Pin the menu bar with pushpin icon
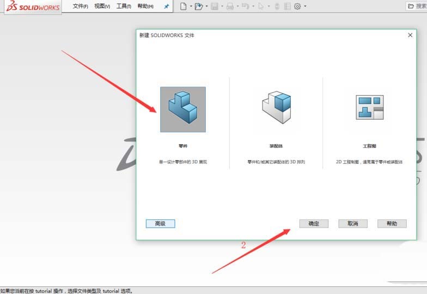Viewport: 427px width, 294px height. pos(166,7)
